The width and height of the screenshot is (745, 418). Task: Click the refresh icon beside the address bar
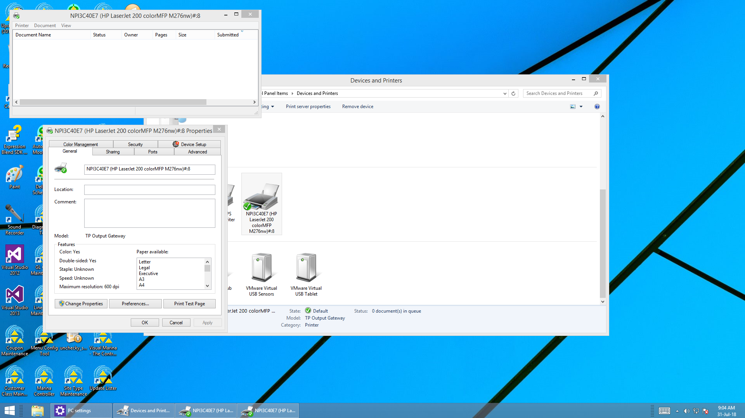(513, 93)
